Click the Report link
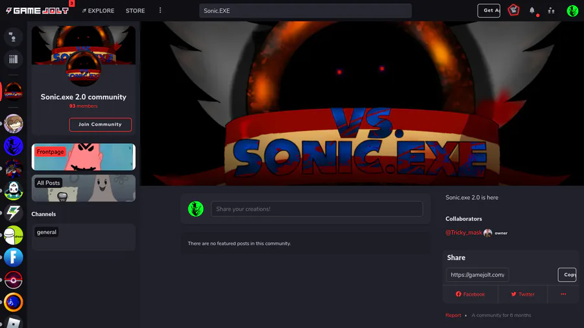The image size is (584, 328). pyautogui.click(x=454, y=315)
